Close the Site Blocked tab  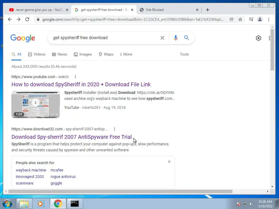click(x=197, y=10)
